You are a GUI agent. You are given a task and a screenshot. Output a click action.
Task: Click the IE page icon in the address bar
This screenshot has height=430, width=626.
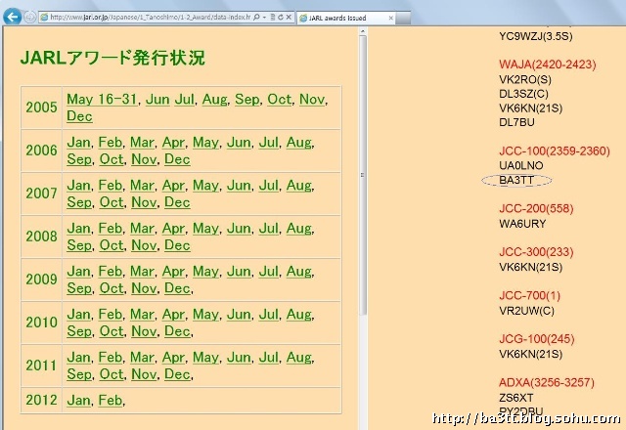(44, 18)
